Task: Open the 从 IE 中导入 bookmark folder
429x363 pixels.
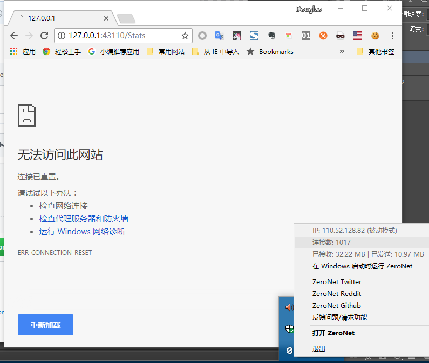Action: 216,51
